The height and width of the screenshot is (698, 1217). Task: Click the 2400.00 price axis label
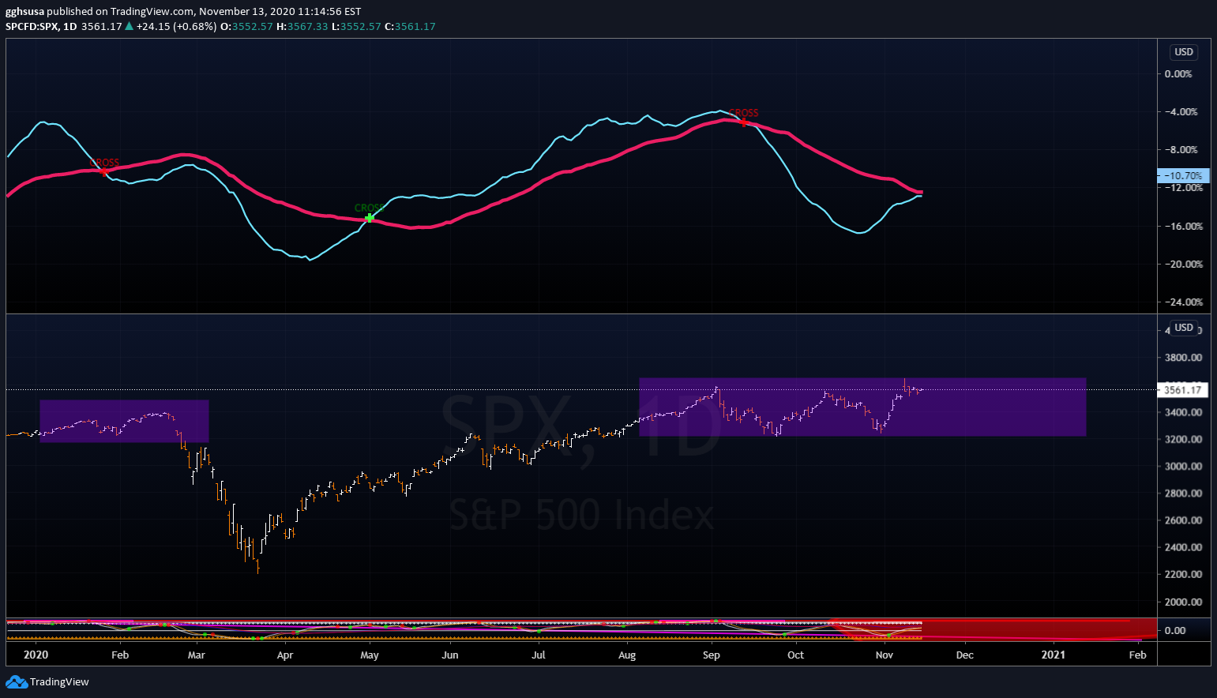coord(1184,547)
